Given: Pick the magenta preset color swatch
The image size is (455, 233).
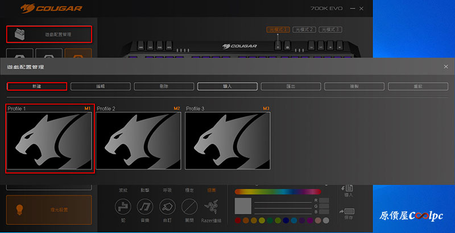Looking at the screenshot, I should 310,221.
